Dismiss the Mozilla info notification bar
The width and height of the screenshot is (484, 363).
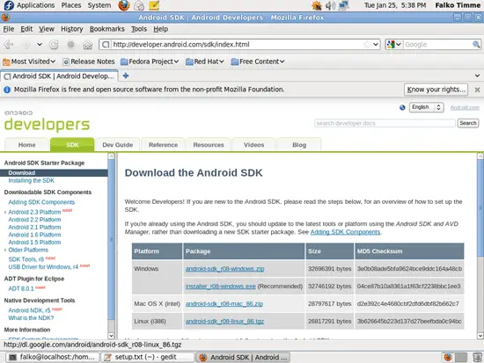[x=477, y=90]
